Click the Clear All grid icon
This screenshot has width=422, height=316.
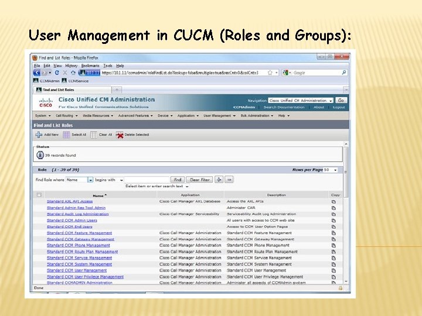click(93, 135)
